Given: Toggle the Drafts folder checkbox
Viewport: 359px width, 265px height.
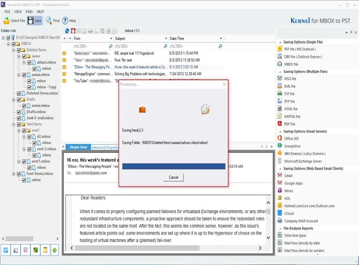Looking at the screenshot, I should pyautogui.click(x=19, y=100).
